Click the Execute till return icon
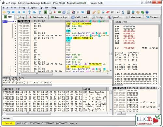 click(40, 12)
